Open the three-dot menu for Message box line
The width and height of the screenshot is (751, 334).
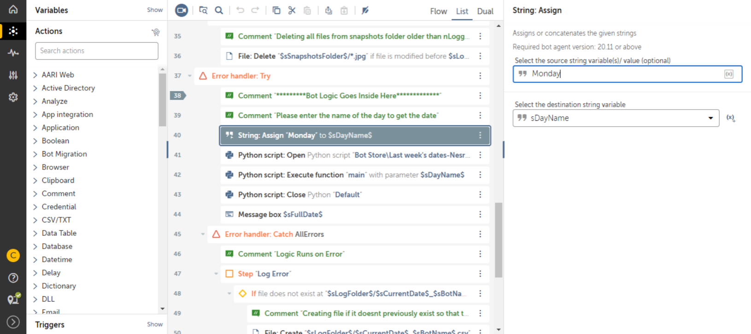coord(480,214)
